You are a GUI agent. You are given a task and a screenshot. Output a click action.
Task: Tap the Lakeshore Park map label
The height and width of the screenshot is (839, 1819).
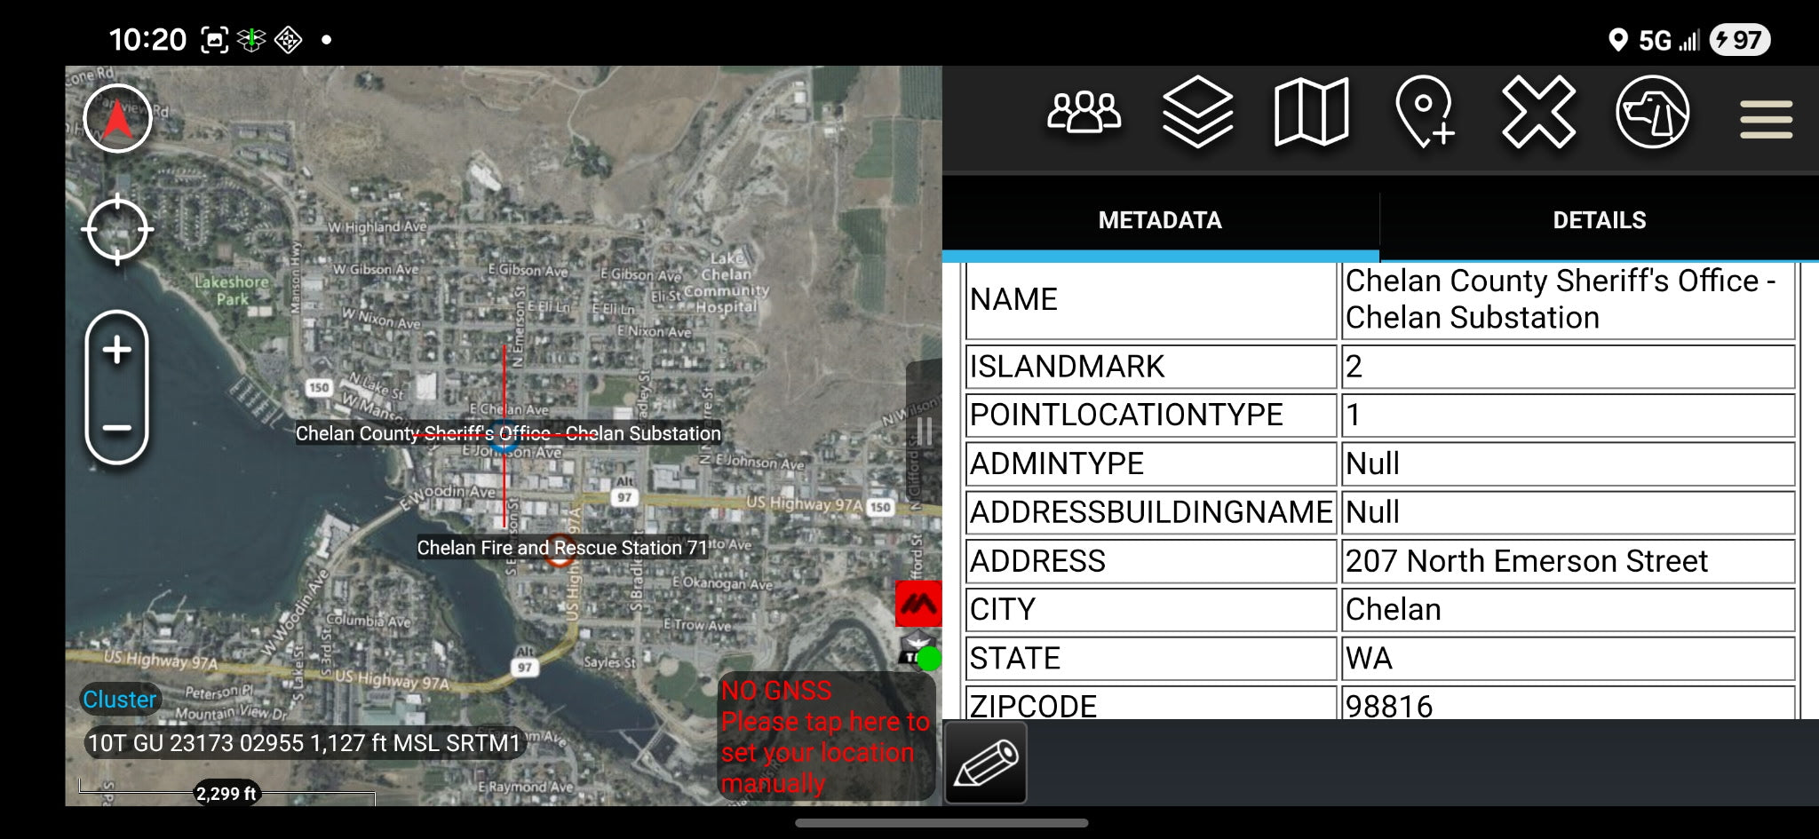click(x=232, y=290)
